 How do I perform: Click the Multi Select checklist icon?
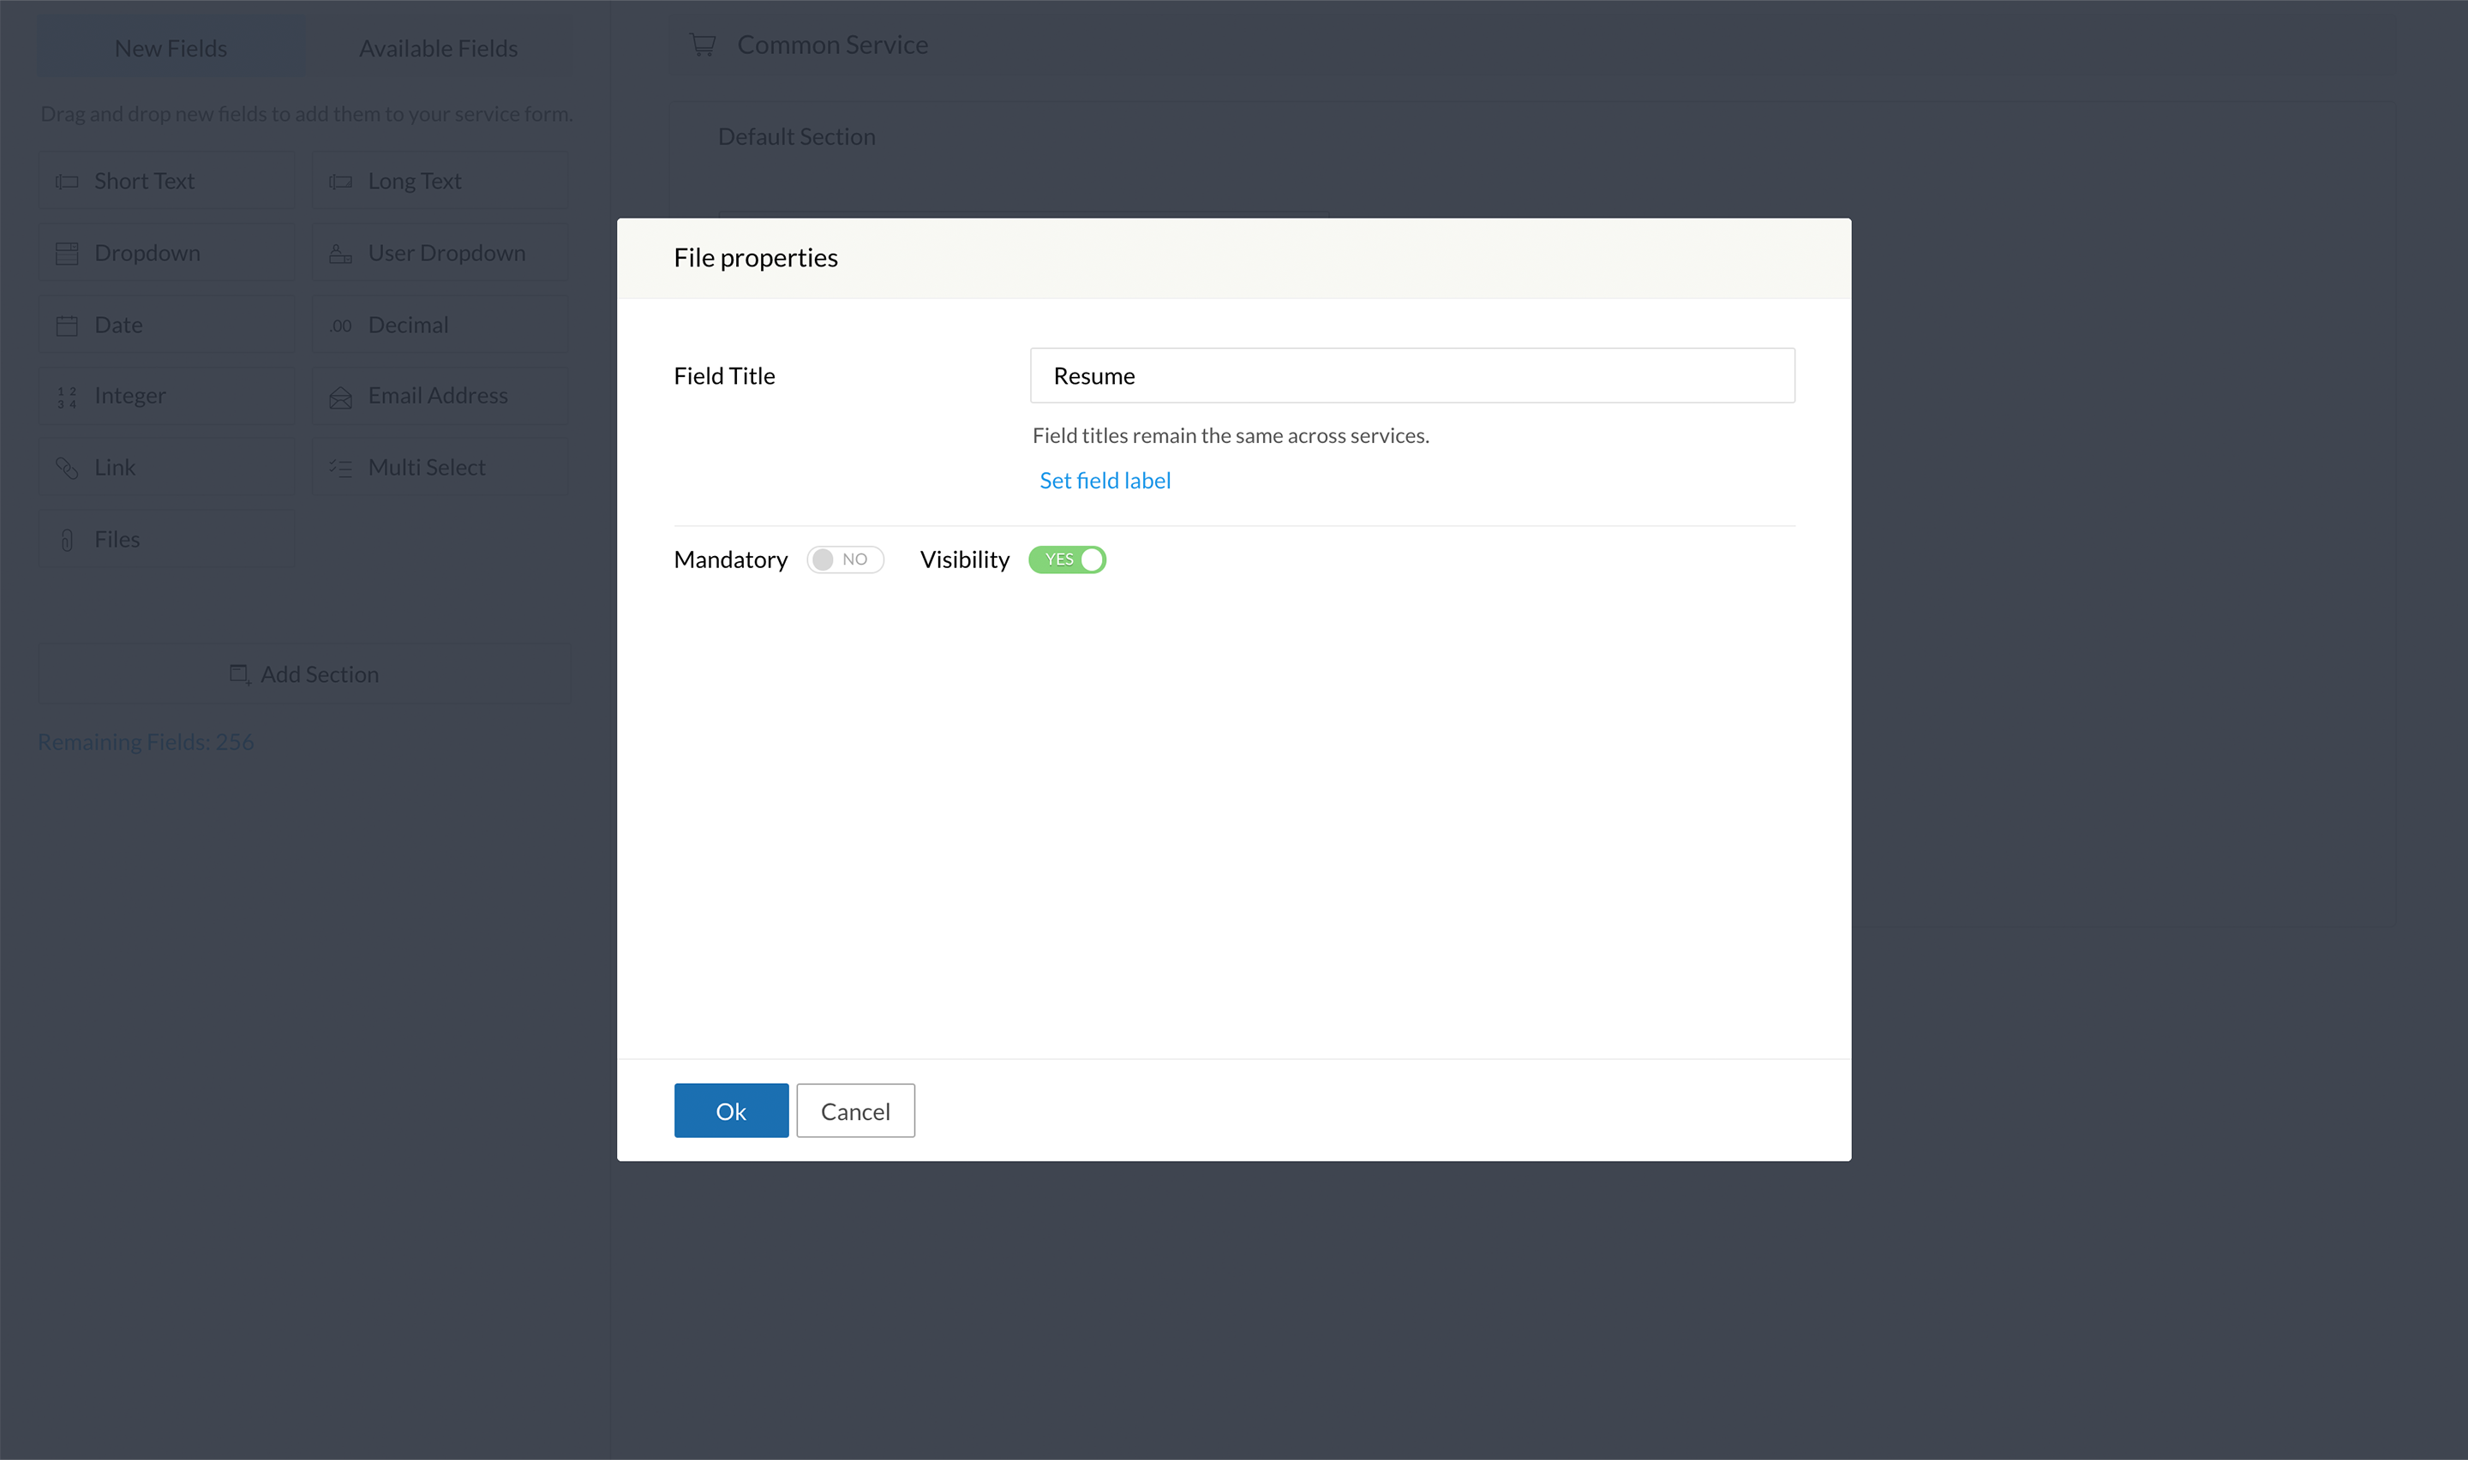coord(340,469)
